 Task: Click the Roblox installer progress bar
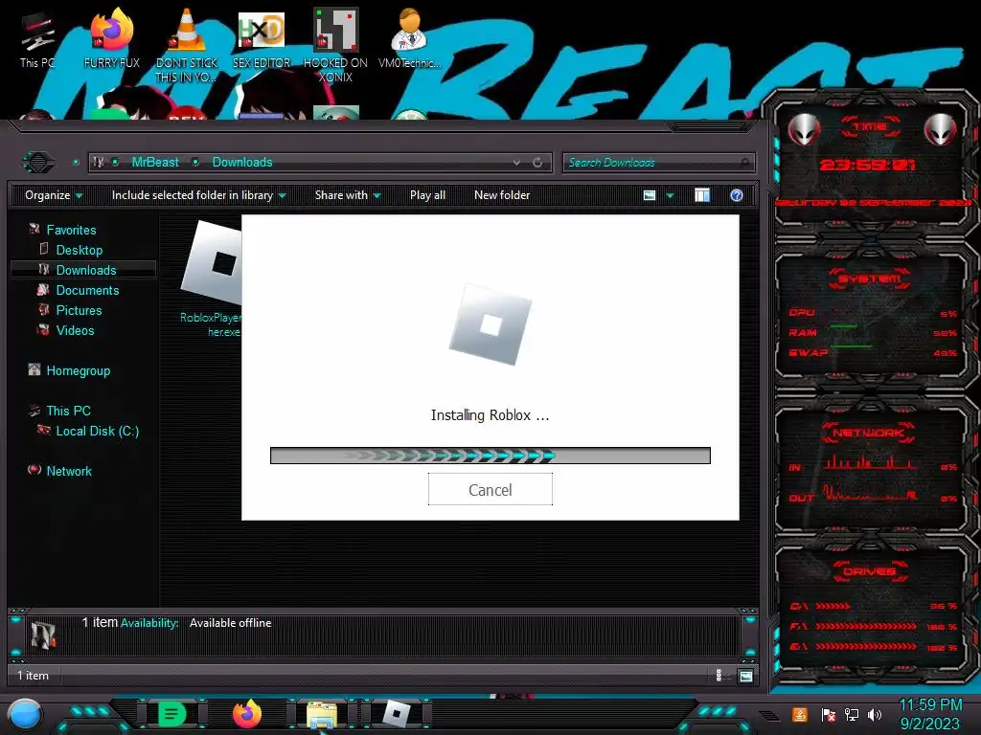(490, 456)
